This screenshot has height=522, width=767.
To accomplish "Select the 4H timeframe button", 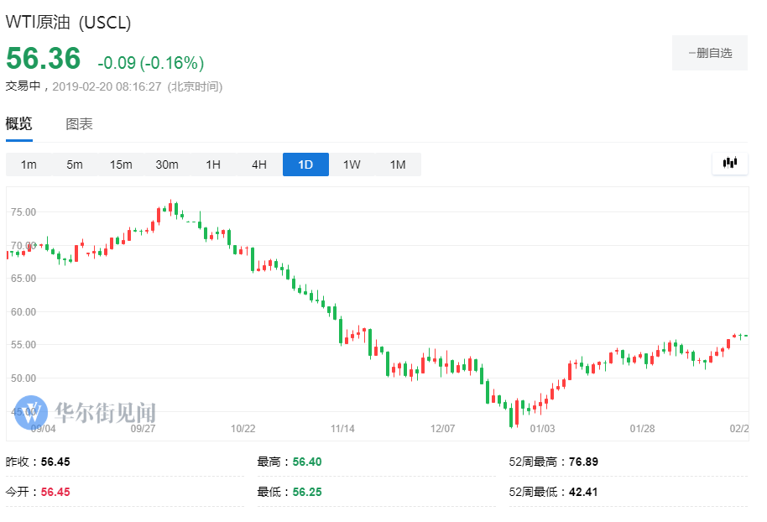I will point(259,164).
